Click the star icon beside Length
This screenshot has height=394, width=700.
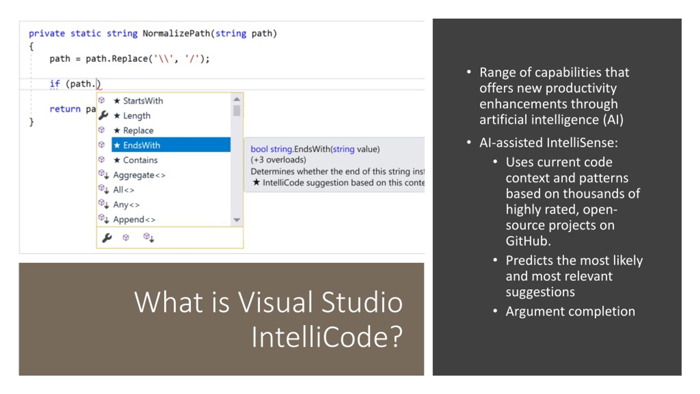[x=117, y=115]
